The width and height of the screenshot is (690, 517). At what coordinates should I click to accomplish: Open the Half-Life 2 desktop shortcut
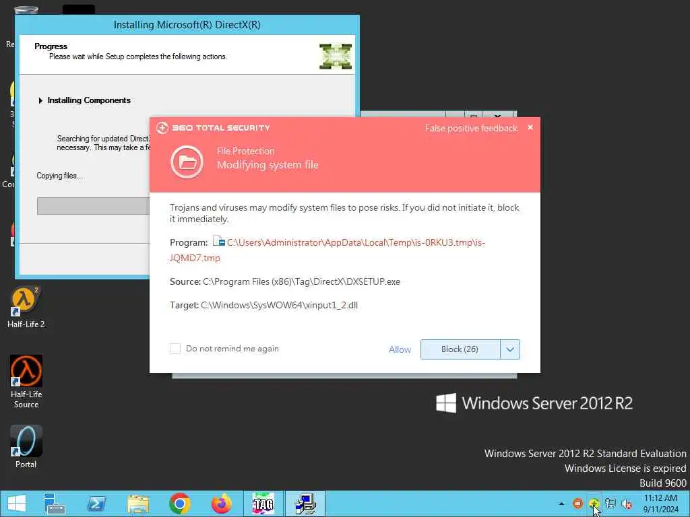coord(26,307)
